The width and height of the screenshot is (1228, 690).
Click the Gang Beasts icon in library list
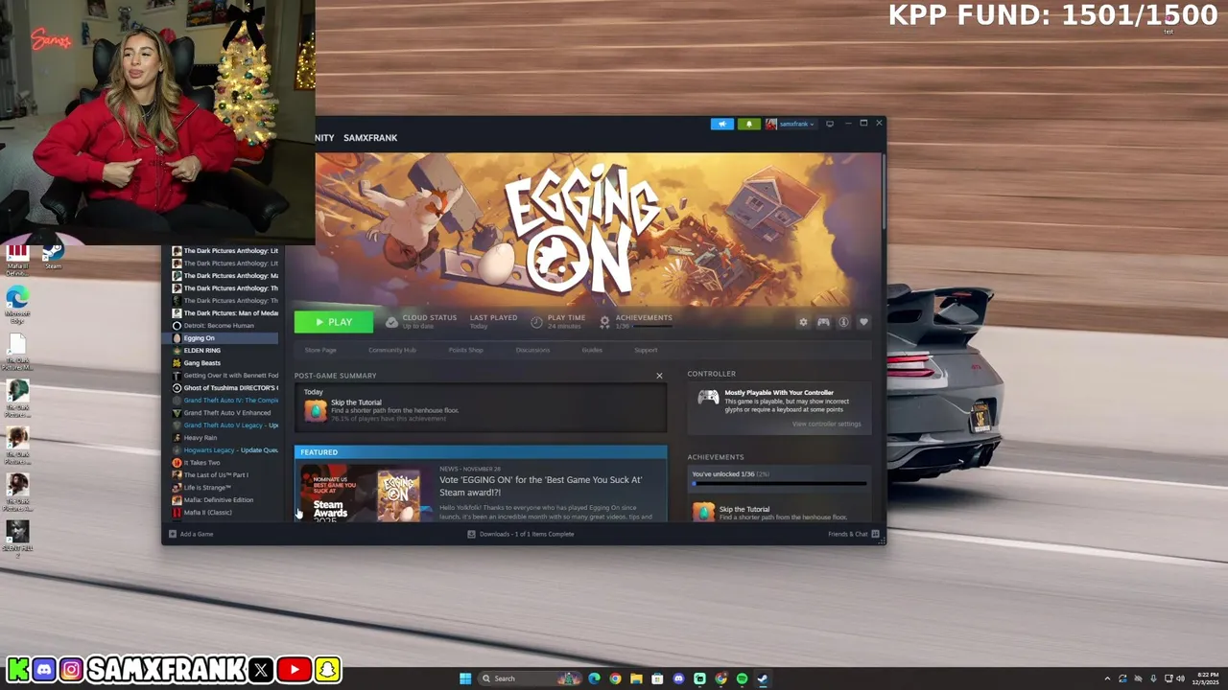point(177,363)
